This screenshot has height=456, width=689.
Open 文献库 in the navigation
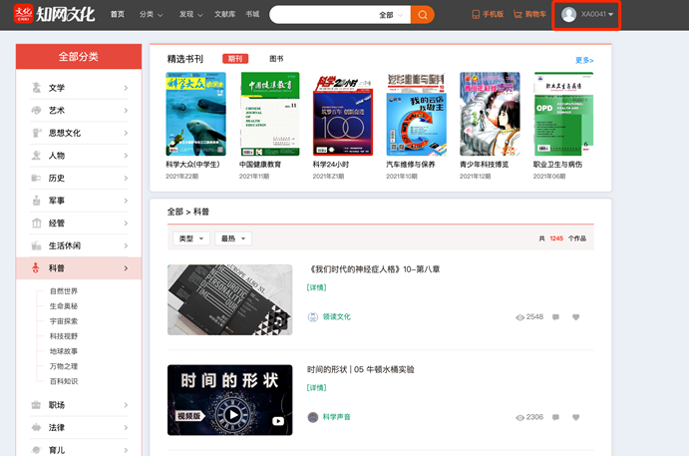pyautogui.click(x=224, y=15)
